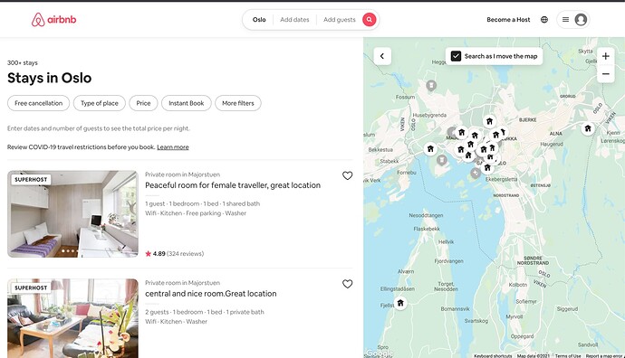625x358 pixels.
Task: Open the globe language selector
Action: (x=544, y=20)
